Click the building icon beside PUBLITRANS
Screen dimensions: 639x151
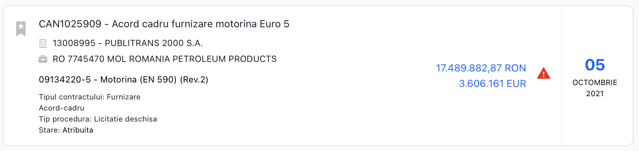click(43, 43)
